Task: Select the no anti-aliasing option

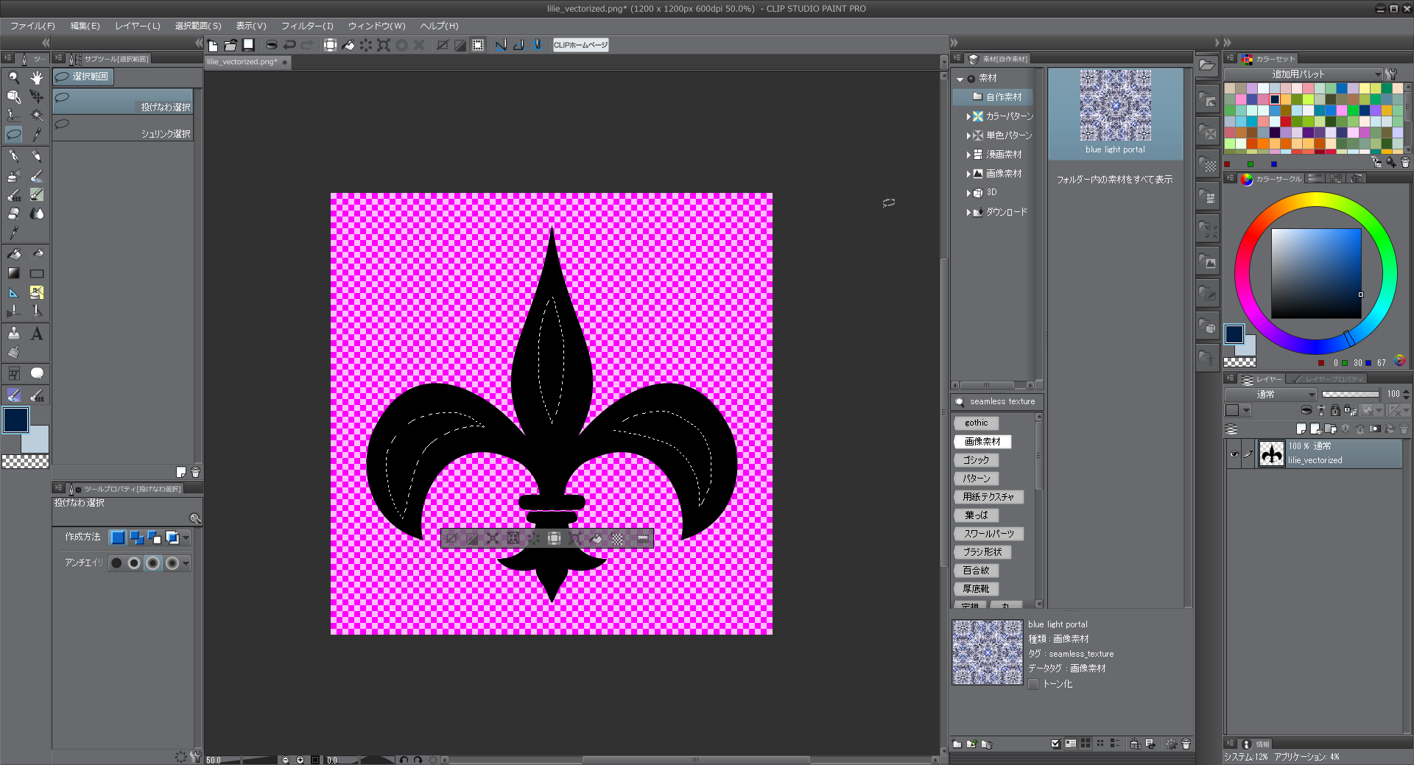Action: pyautogui.click(x=116, y=563)
